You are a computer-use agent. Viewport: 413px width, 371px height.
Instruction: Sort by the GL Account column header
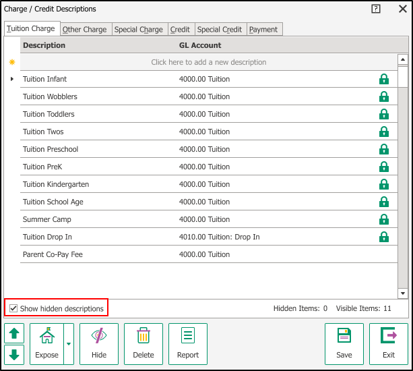200,45
